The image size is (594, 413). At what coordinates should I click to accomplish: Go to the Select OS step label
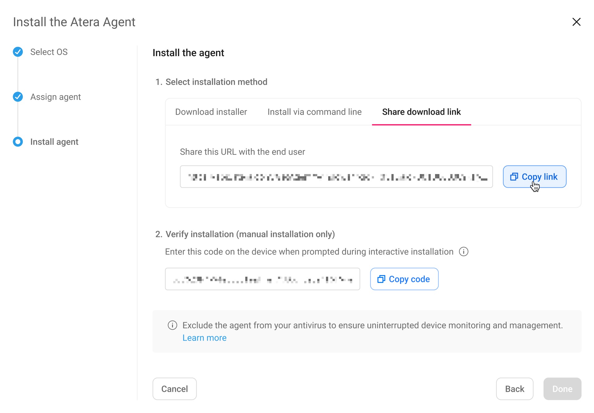pos(49,52)
